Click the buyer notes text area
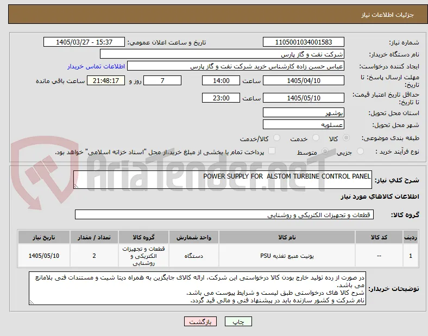428x336 pixels. click(197, 288)
